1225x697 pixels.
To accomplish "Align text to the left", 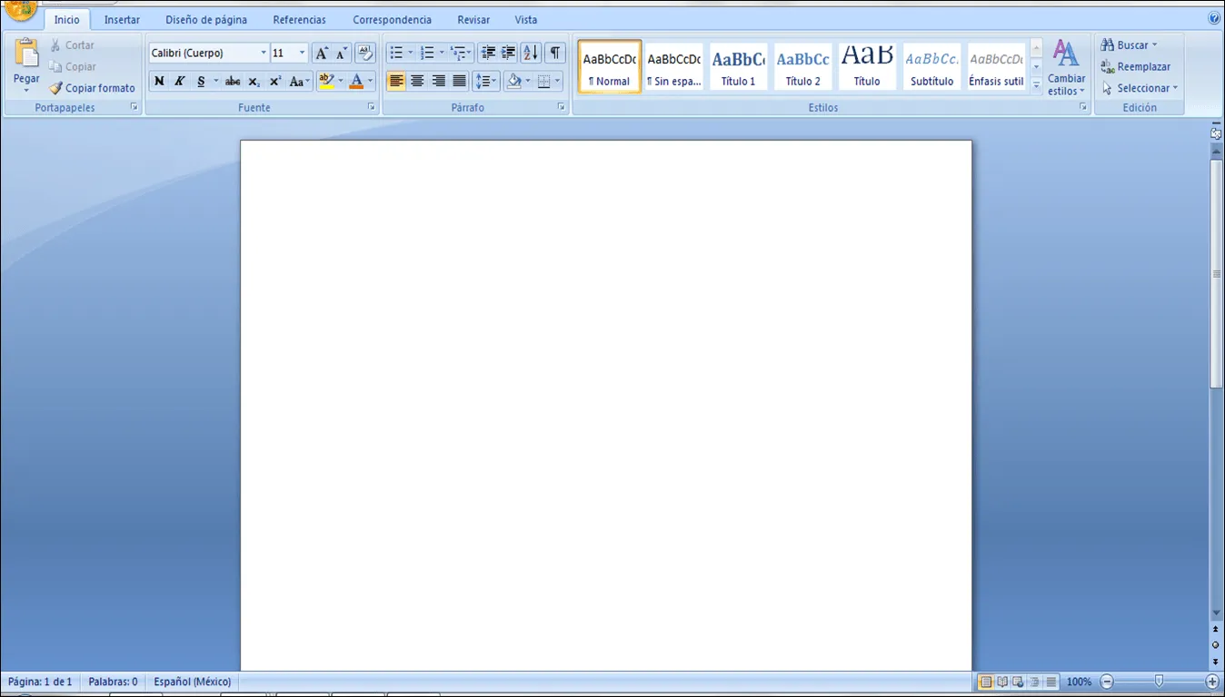I will (396, 82).
